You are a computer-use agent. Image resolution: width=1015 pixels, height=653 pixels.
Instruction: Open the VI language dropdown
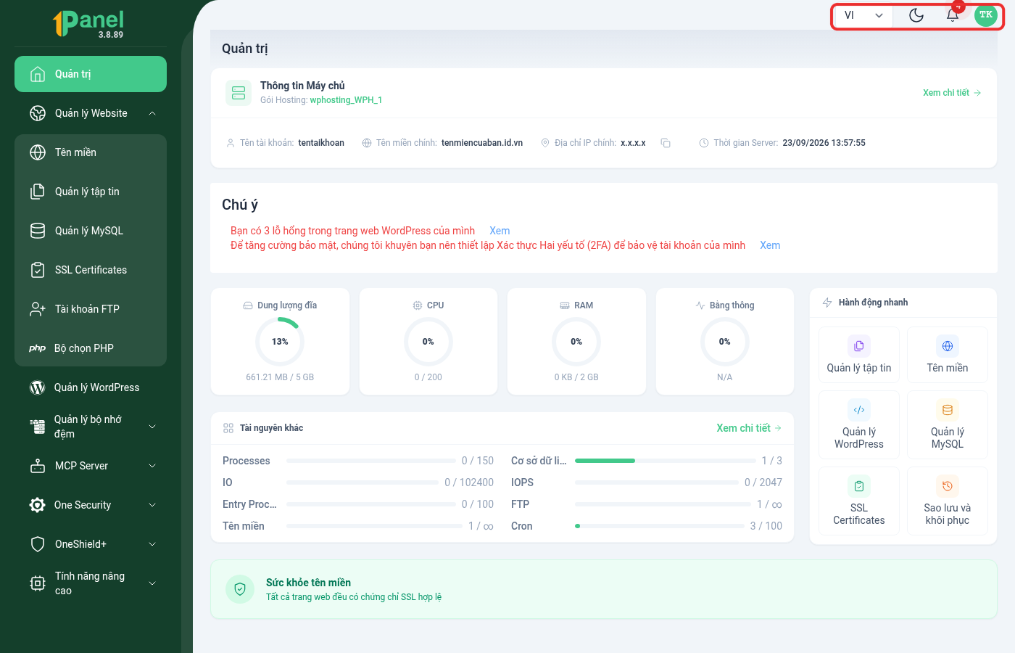pyautogui.click(x=863, y=15)
